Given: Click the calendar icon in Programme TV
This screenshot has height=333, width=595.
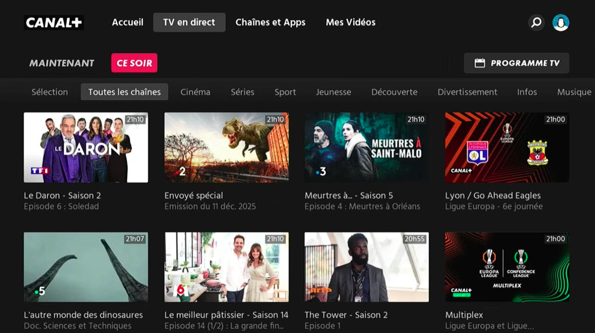Looking at the screenshot, I should pyautogui.click(x=480, y=63).
